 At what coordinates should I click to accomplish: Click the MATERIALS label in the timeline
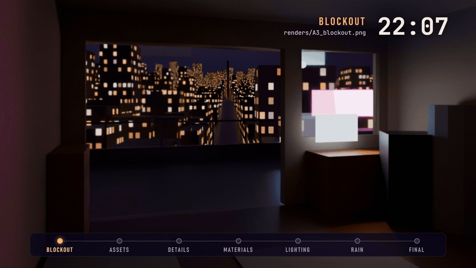[x=238, y=250]
